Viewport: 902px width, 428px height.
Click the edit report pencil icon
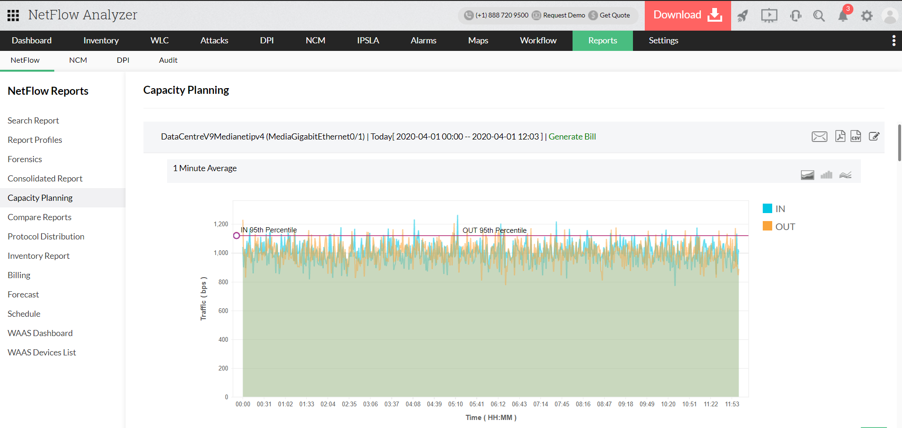[x=874, y=136]
